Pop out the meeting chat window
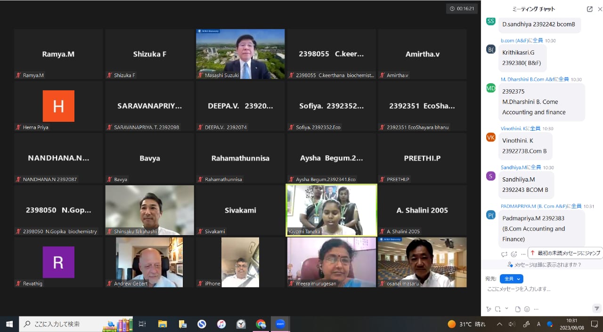Image resolution: width=603 pixels, height=332 pixels. pos(589,9)
